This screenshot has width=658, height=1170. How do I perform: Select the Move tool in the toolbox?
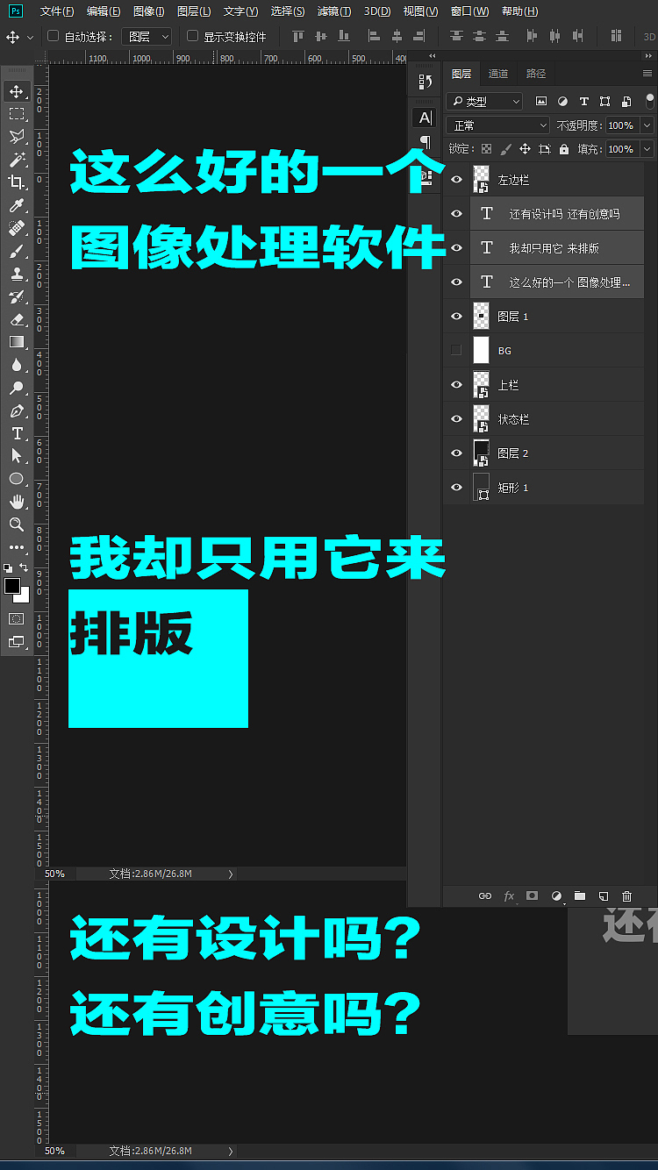[17, 91]
